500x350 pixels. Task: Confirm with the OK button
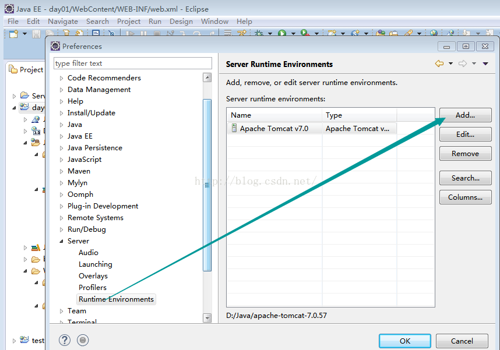(405, 341)
